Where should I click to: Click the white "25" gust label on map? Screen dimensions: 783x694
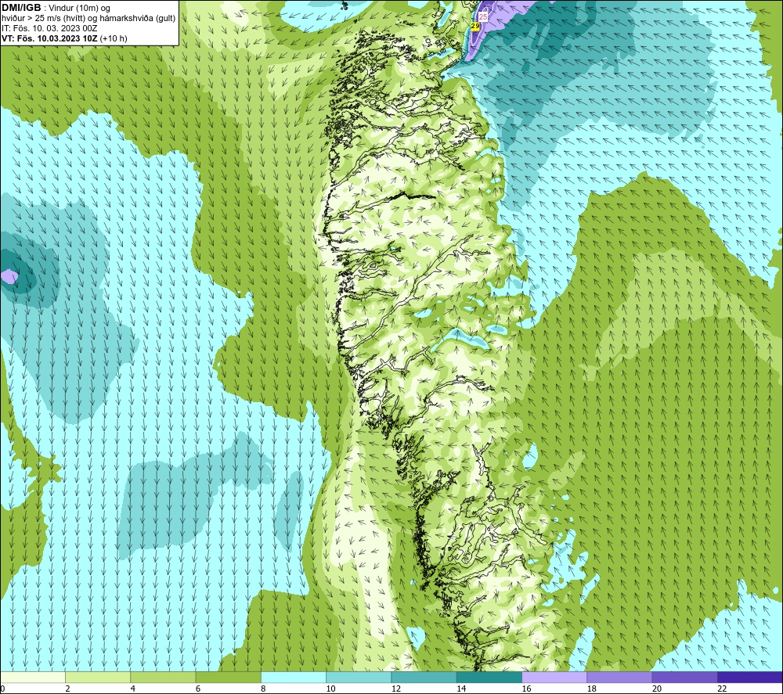483,16
